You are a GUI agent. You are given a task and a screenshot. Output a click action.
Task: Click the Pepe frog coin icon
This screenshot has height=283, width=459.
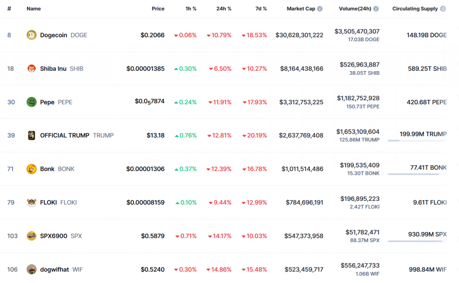[x=31, y=102]
